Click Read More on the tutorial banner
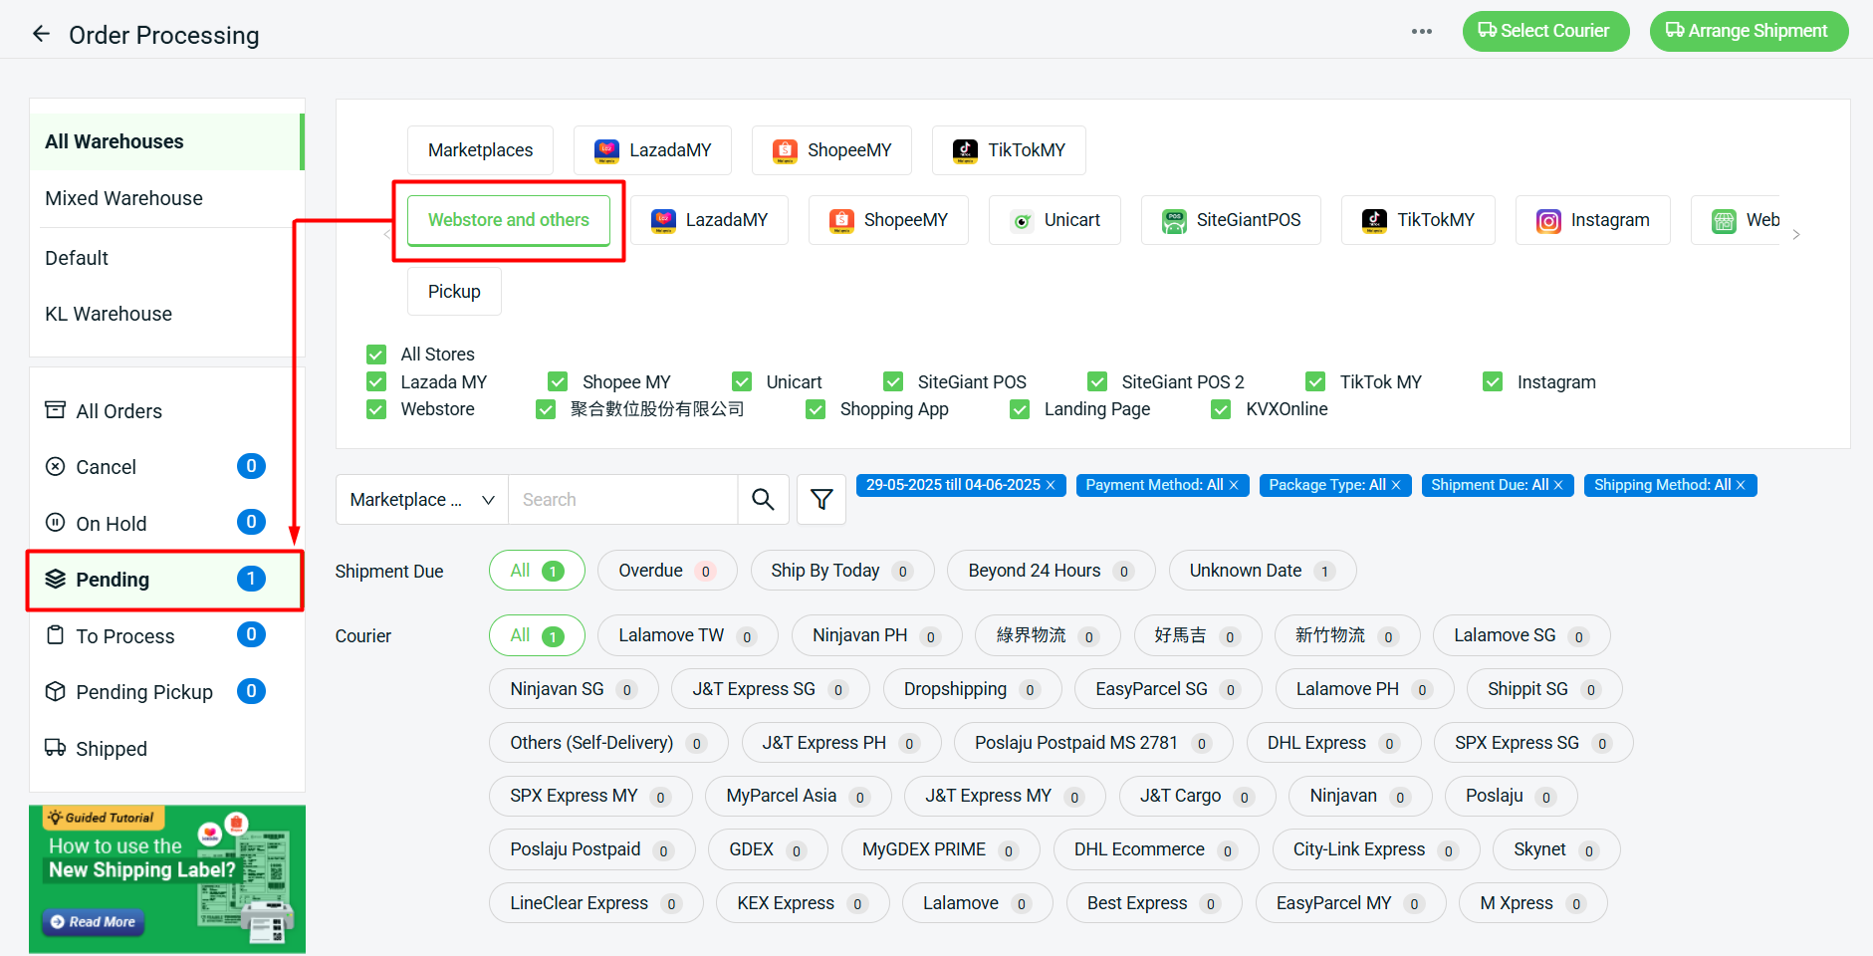1873x956 pixels. tap(93, 922)
